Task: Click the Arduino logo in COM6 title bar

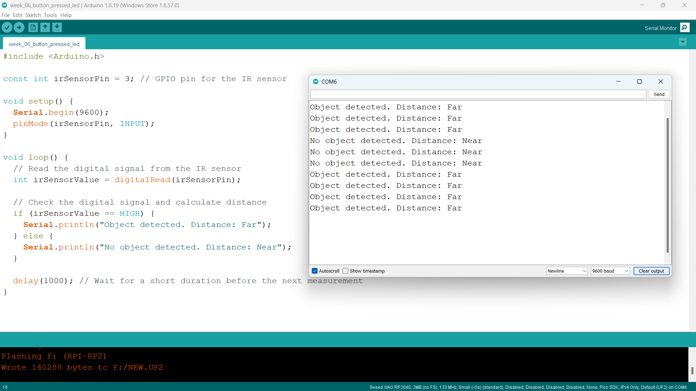Action: [316, 81]
